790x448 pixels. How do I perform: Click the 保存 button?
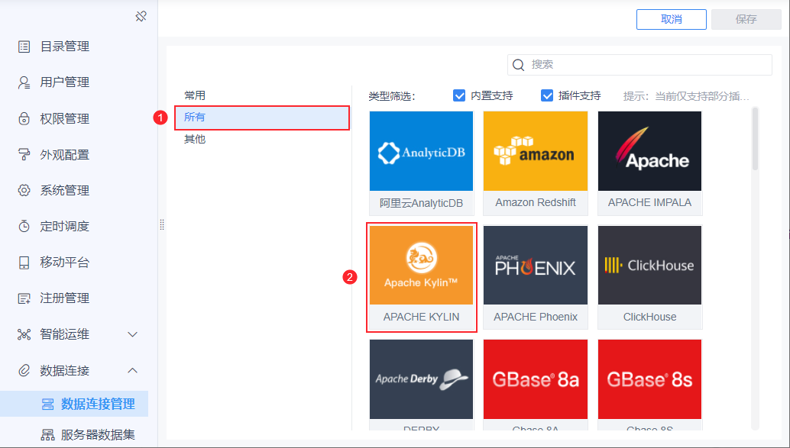[x=746, y=19]
